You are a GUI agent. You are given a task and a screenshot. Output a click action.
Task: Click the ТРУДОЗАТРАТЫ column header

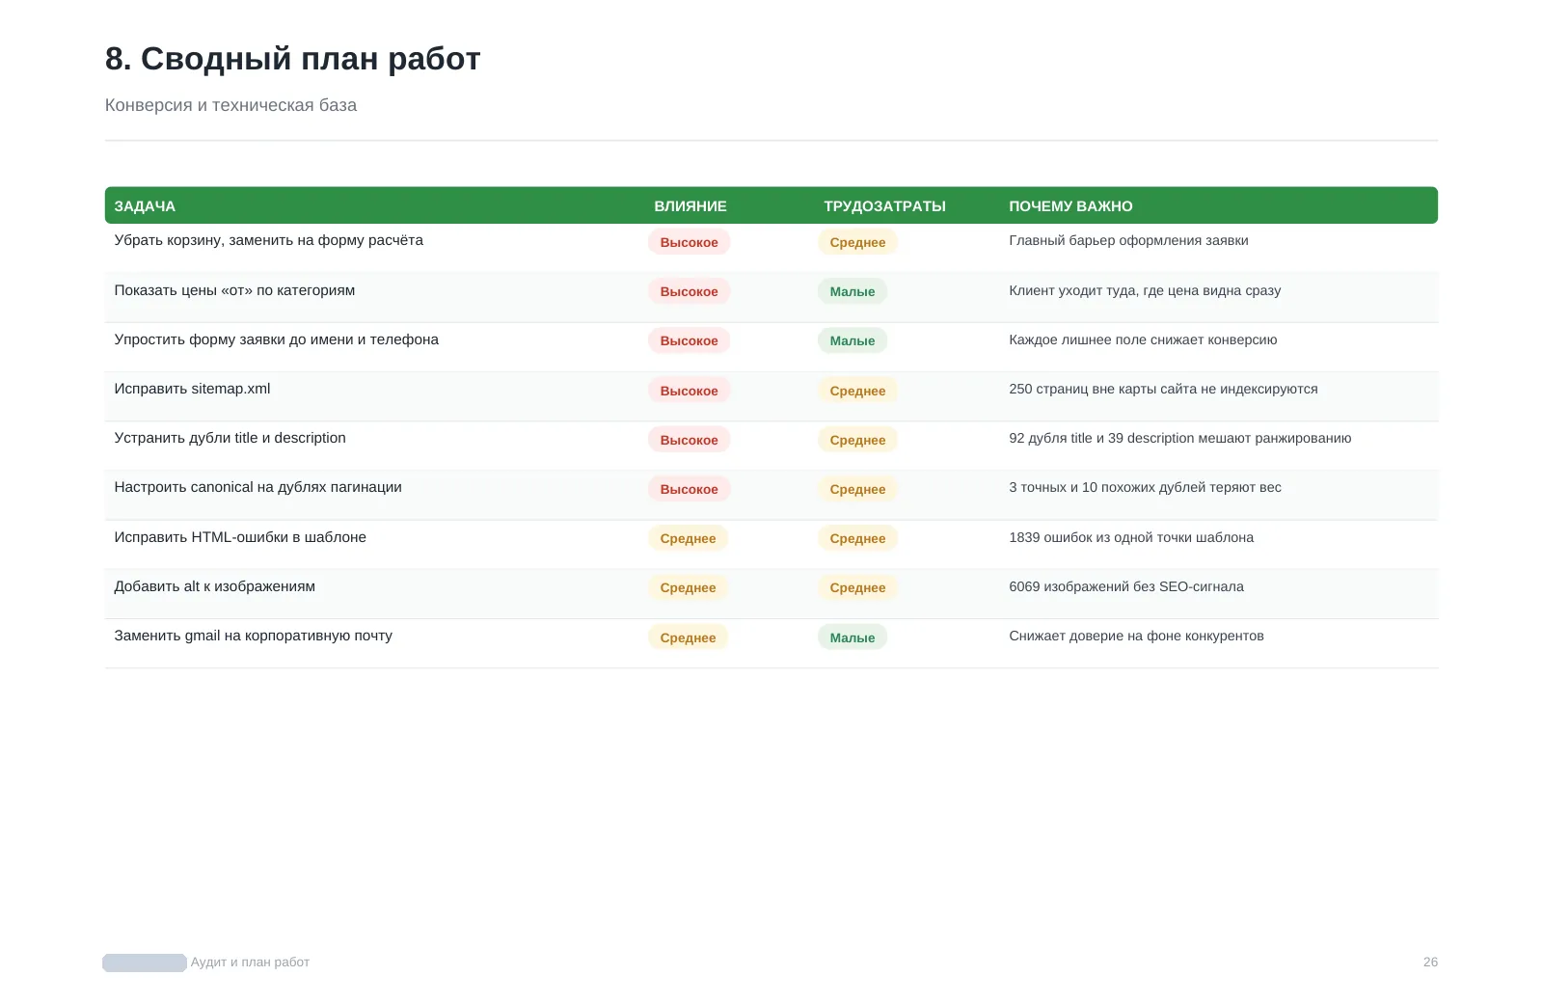click(884, 206)
